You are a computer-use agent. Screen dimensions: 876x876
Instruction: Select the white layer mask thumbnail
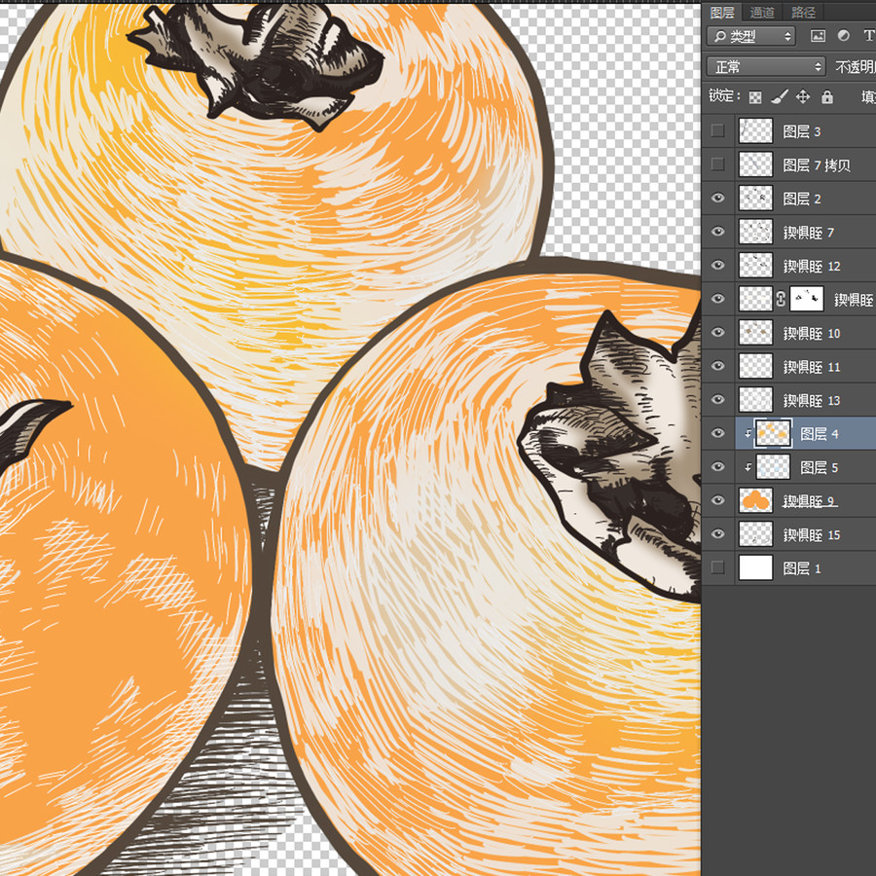pyautogui.click(x=806, y=299)
